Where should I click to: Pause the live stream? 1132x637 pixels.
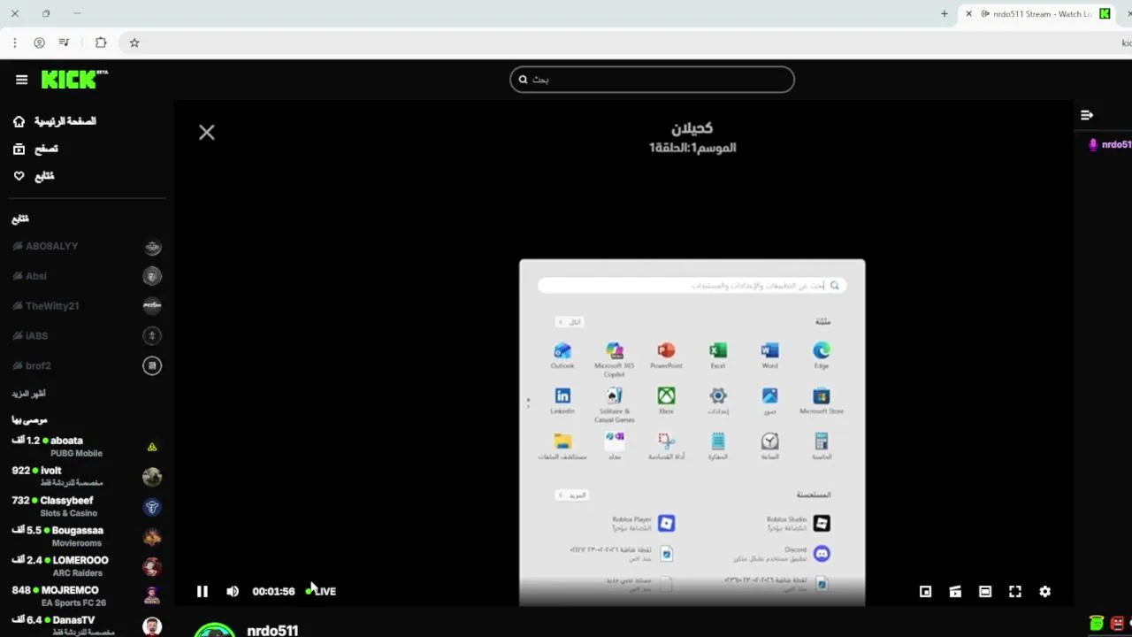tap(202, 591)
